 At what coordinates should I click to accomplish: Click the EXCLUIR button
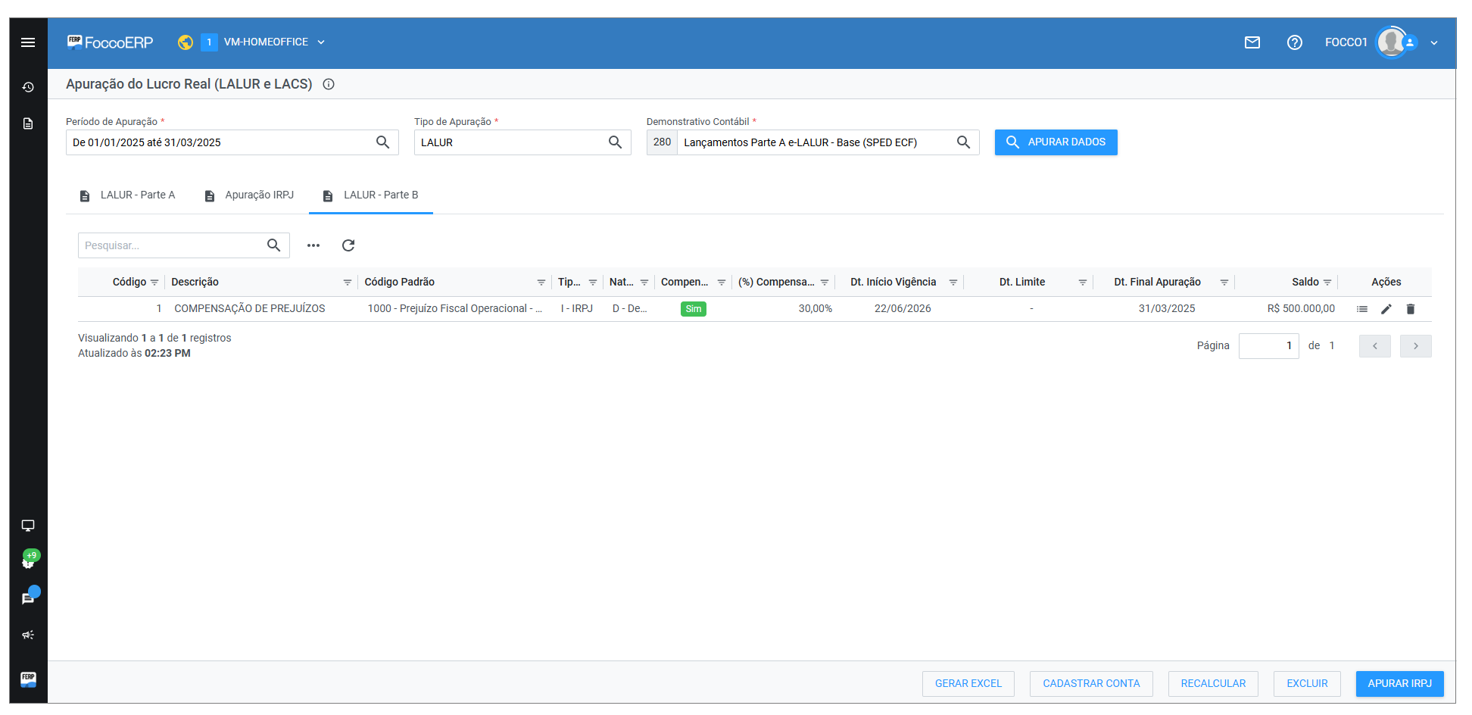point(1308,684)
